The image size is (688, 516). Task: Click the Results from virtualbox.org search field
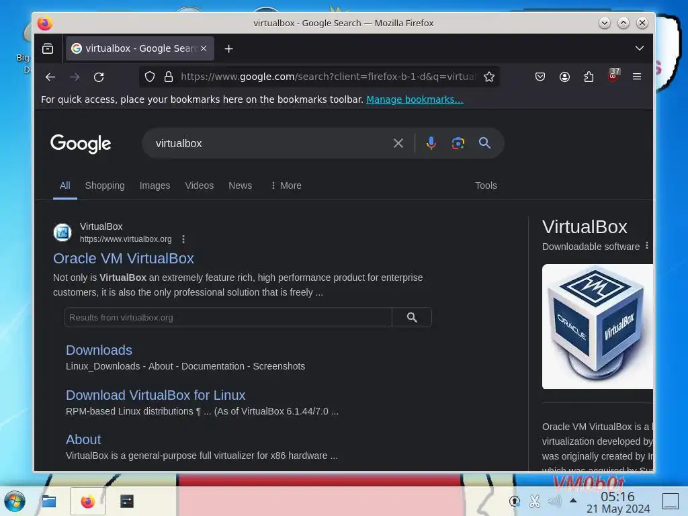click(228, 317)
